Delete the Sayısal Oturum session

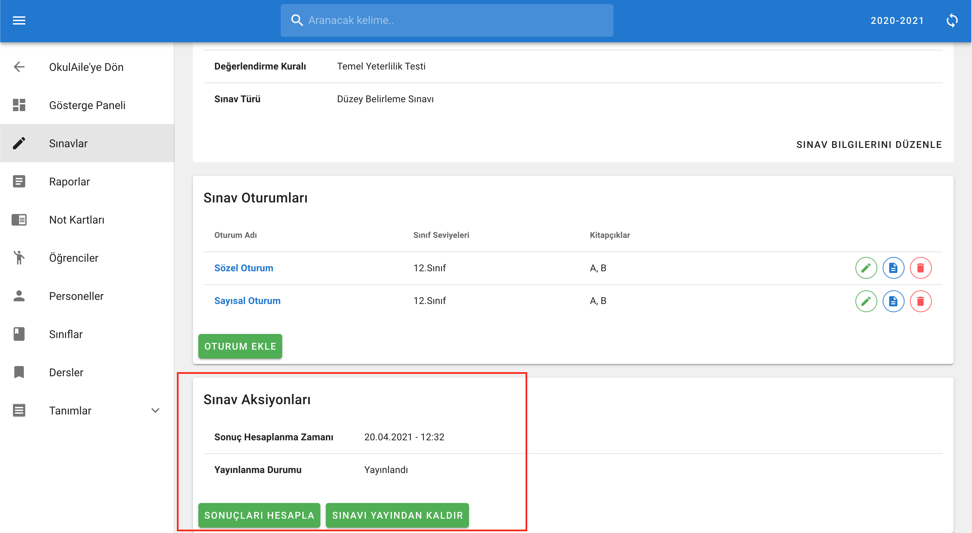pyautogui.click(x=921, y=301)
